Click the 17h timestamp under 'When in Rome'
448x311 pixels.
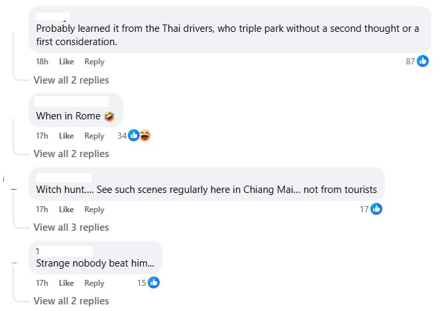click(42, 136)
